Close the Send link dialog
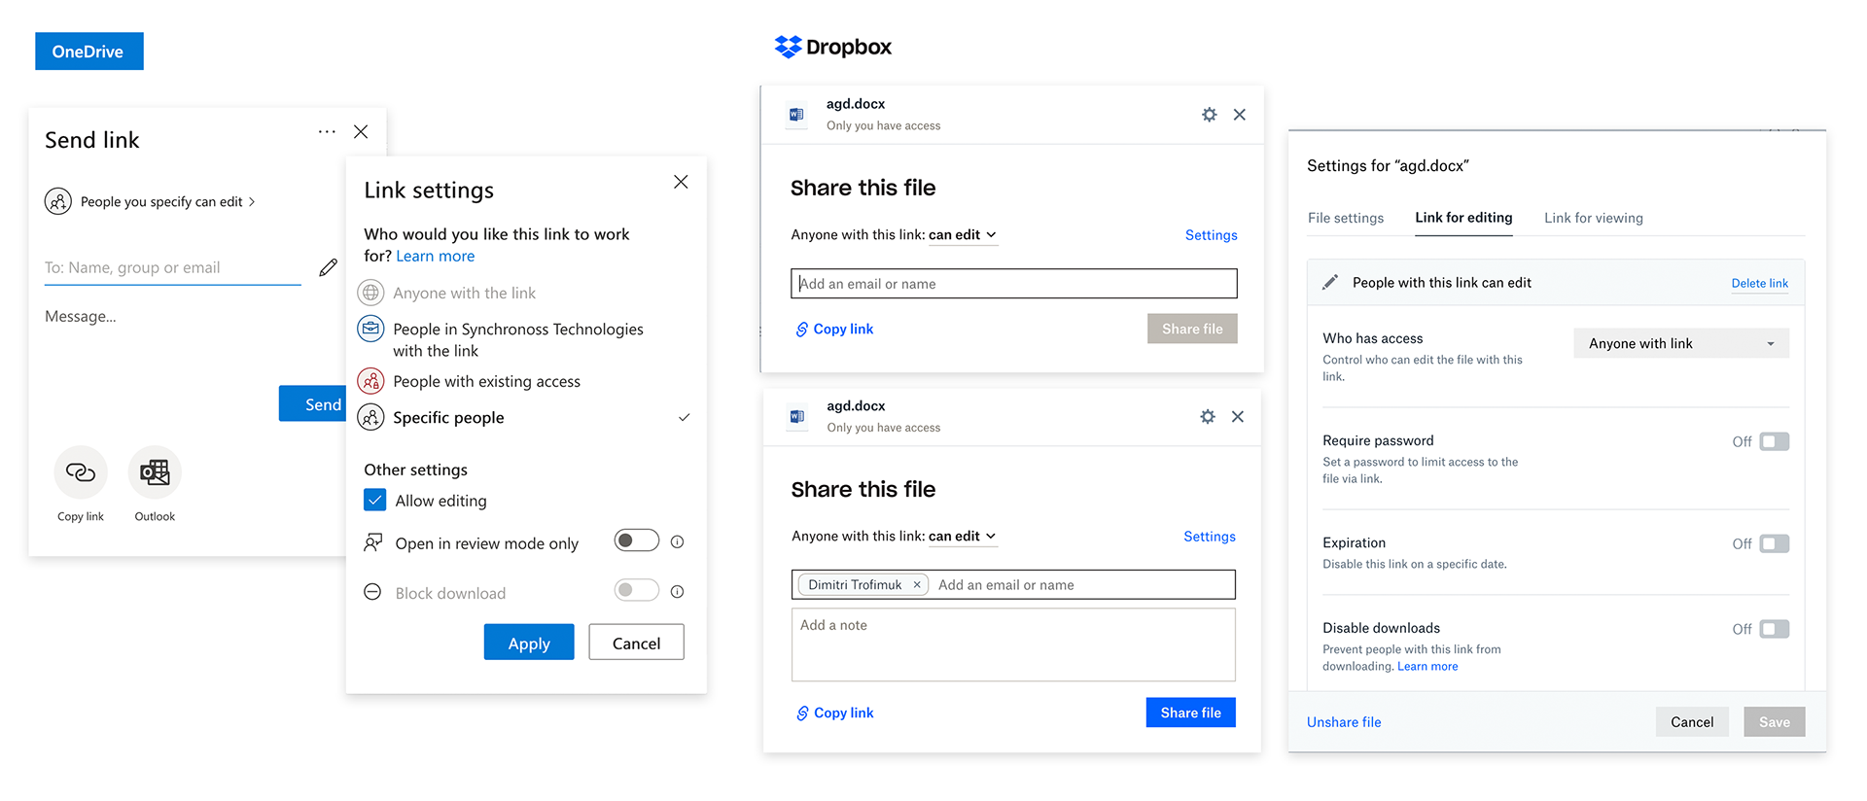The width and height of the screenshot is (1867, 801). (x=361, y=131)
